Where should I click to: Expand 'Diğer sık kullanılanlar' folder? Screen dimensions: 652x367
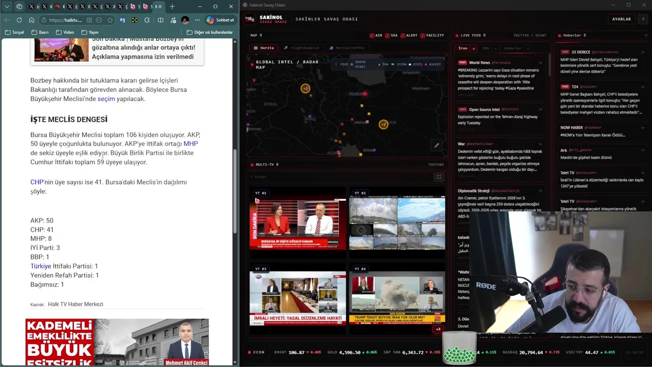pos(210,32)
